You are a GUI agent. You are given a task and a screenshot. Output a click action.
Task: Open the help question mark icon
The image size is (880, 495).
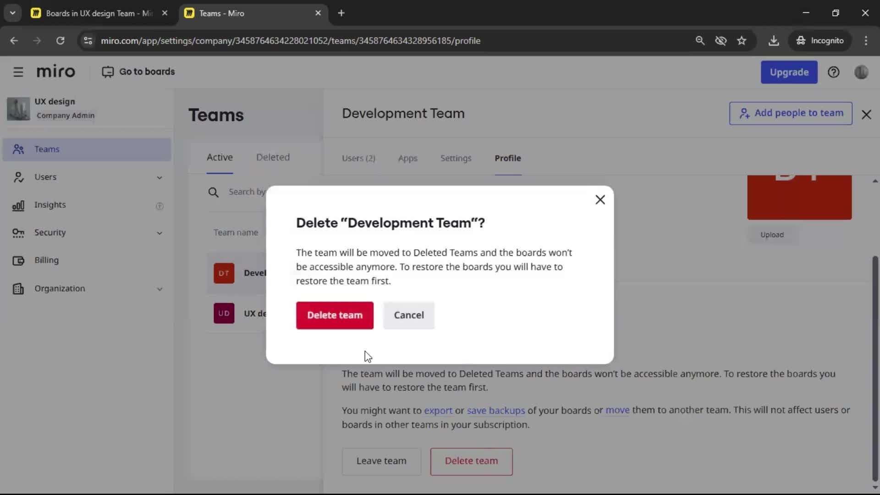pos(833,72)
